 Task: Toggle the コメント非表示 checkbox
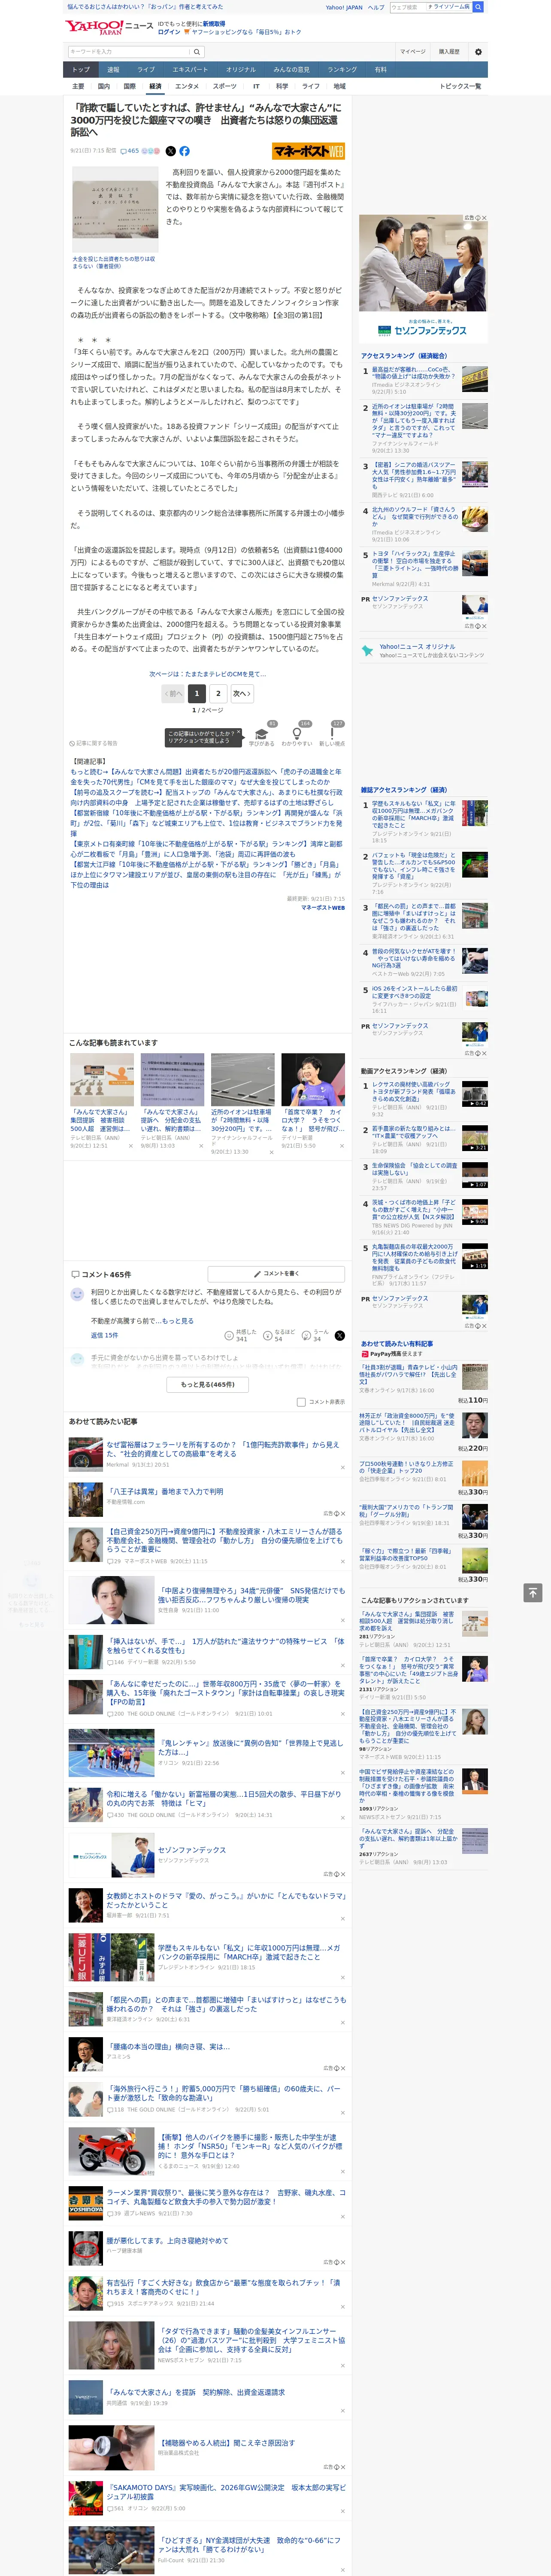[301, 1402]
